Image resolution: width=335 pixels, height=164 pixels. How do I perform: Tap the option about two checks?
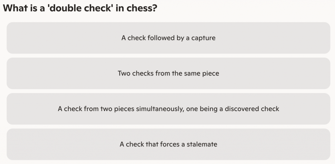click(168, 73)
